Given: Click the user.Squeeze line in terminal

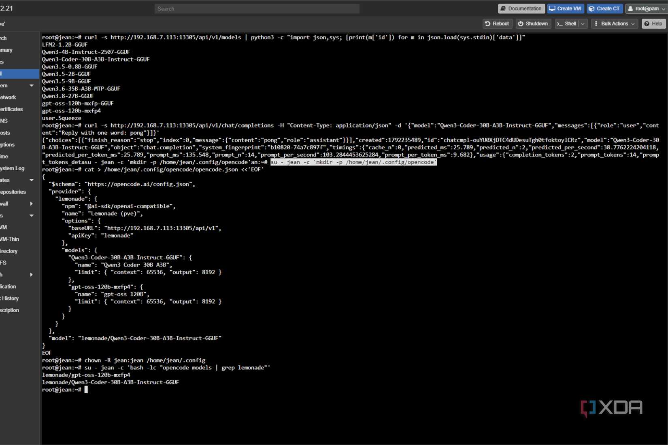Looking at the screenshot, I should pyautogui.click(x=62, y=118).
